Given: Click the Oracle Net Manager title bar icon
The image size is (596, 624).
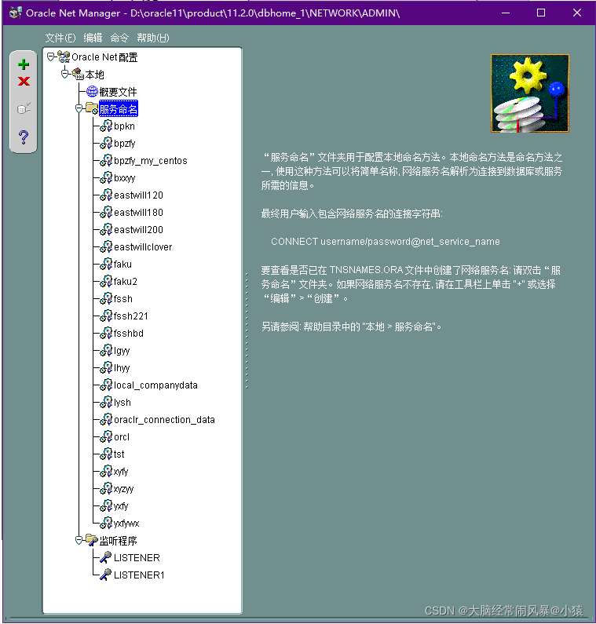Looking at the screenshot, I should click(16, 13).
